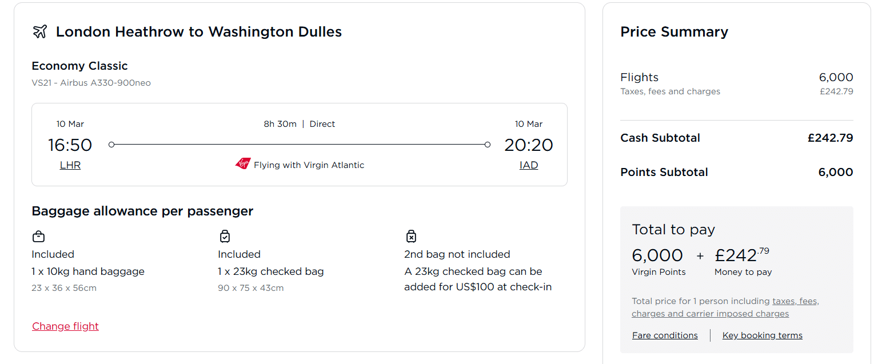The width and height of the screenshot is (882, 364).
Task: Click the 8h 30m Direct duration label
Action: (299, 124)
